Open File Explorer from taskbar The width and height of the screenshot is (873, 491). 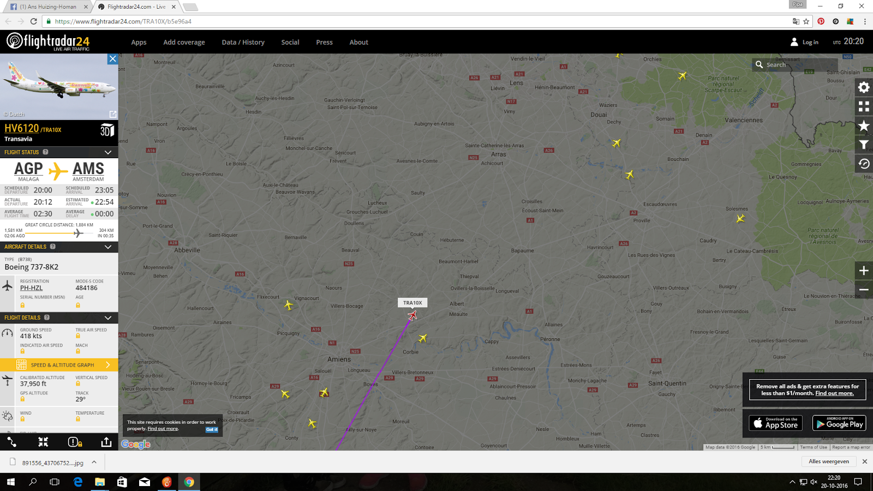pyautogui.click(x=100, y=482)
